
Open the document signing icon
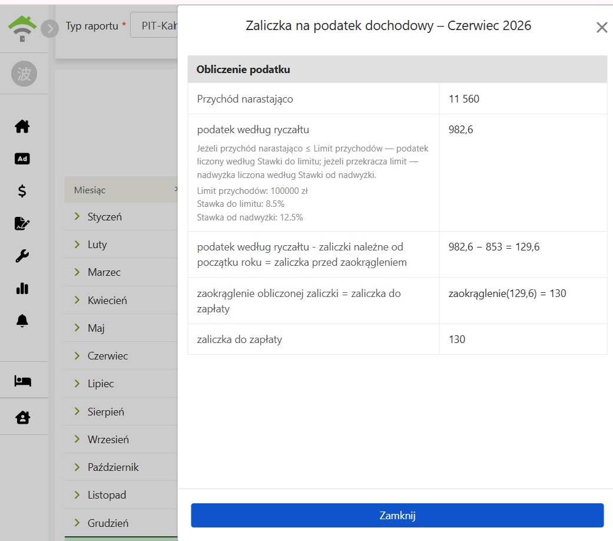[22, 223]
